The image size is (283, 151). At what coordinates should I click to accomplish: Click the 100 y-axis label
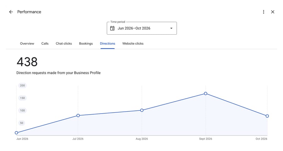click(22, 110)
